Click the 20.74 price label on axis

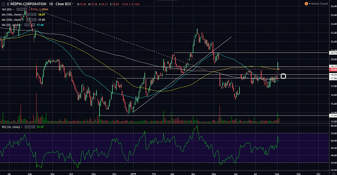333,53
